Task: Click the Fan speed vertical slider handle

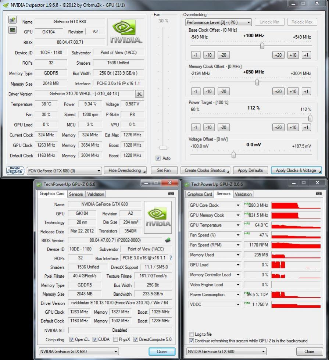Action: click(x=163, y=147)
